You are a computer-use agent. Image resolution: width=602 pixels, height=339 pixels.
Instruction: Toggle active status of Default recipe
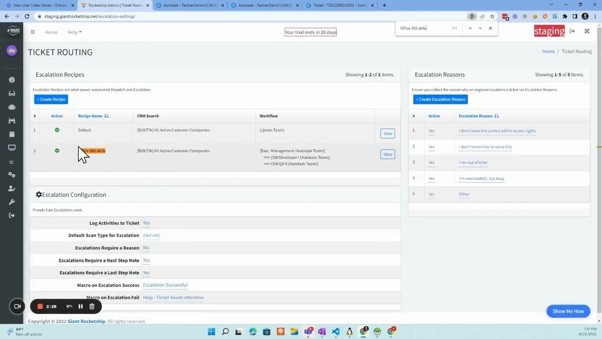point(57,130)
